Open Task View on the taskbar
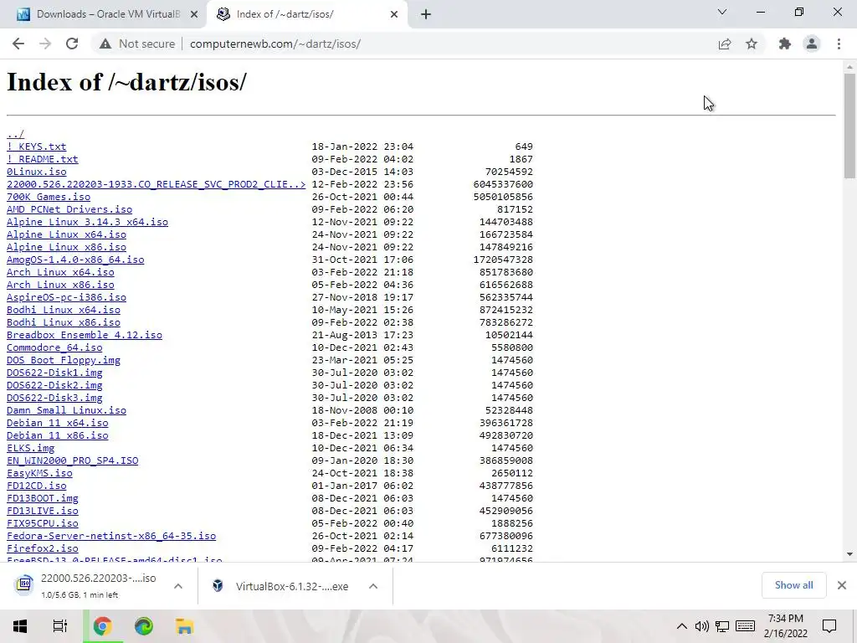The height and width of the screenshot is (643, 857). click(60, 626)
